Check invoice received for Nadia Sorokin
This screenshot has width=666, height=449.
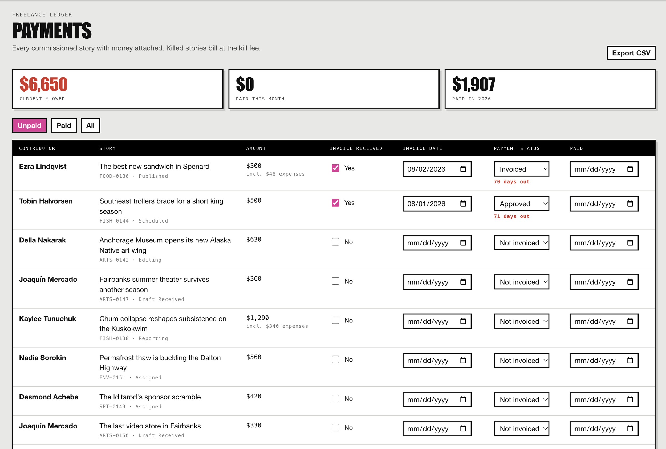point(335,359)
